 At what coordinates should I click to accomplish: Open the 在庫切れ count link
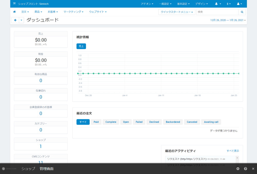tap(41, 97)
